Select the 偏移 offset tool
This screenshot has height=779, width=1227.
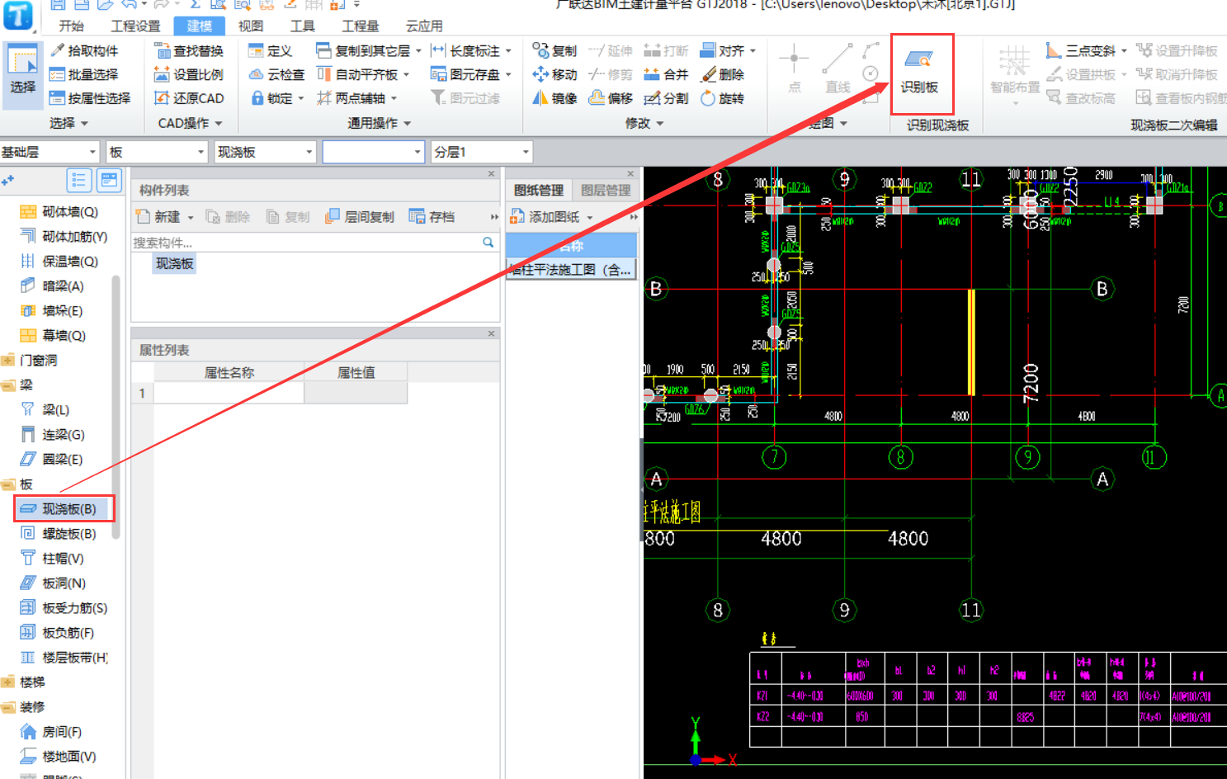(611, 98)
